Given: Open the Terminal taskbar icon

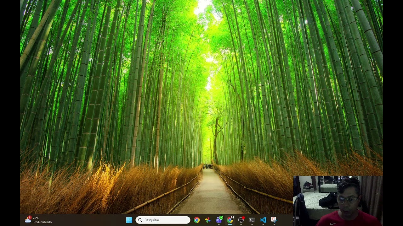Looking at the screenshot, I should point(252,220).
